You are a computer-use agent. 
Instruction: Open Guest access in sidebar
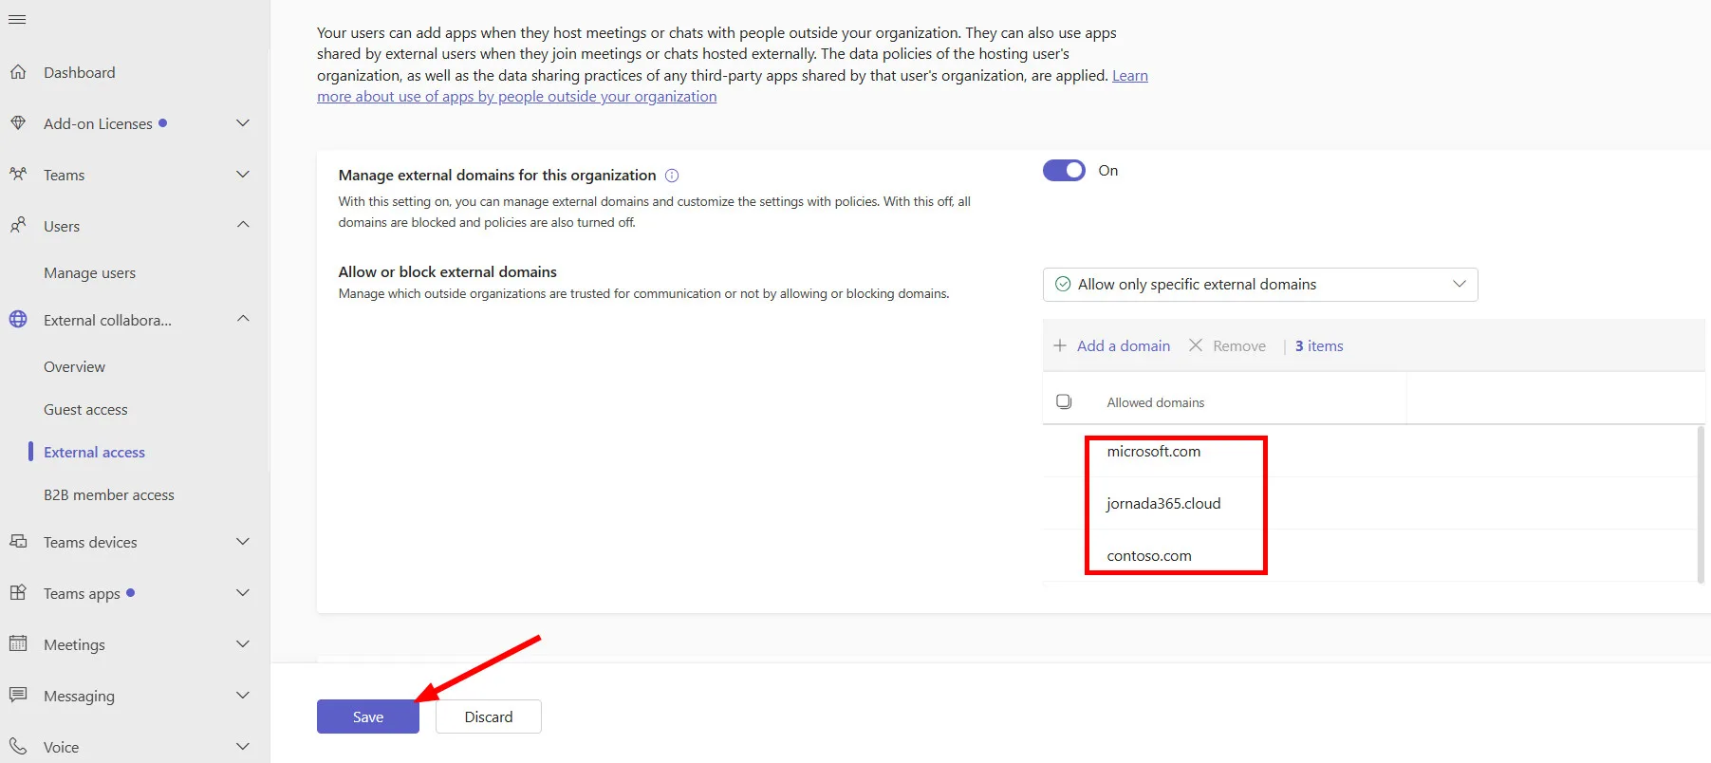[85, 410]
